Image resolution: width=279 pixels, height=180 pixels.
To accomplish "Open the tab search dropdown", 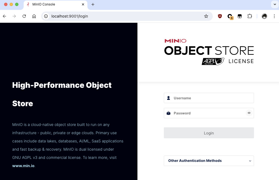I will [275, 4].
